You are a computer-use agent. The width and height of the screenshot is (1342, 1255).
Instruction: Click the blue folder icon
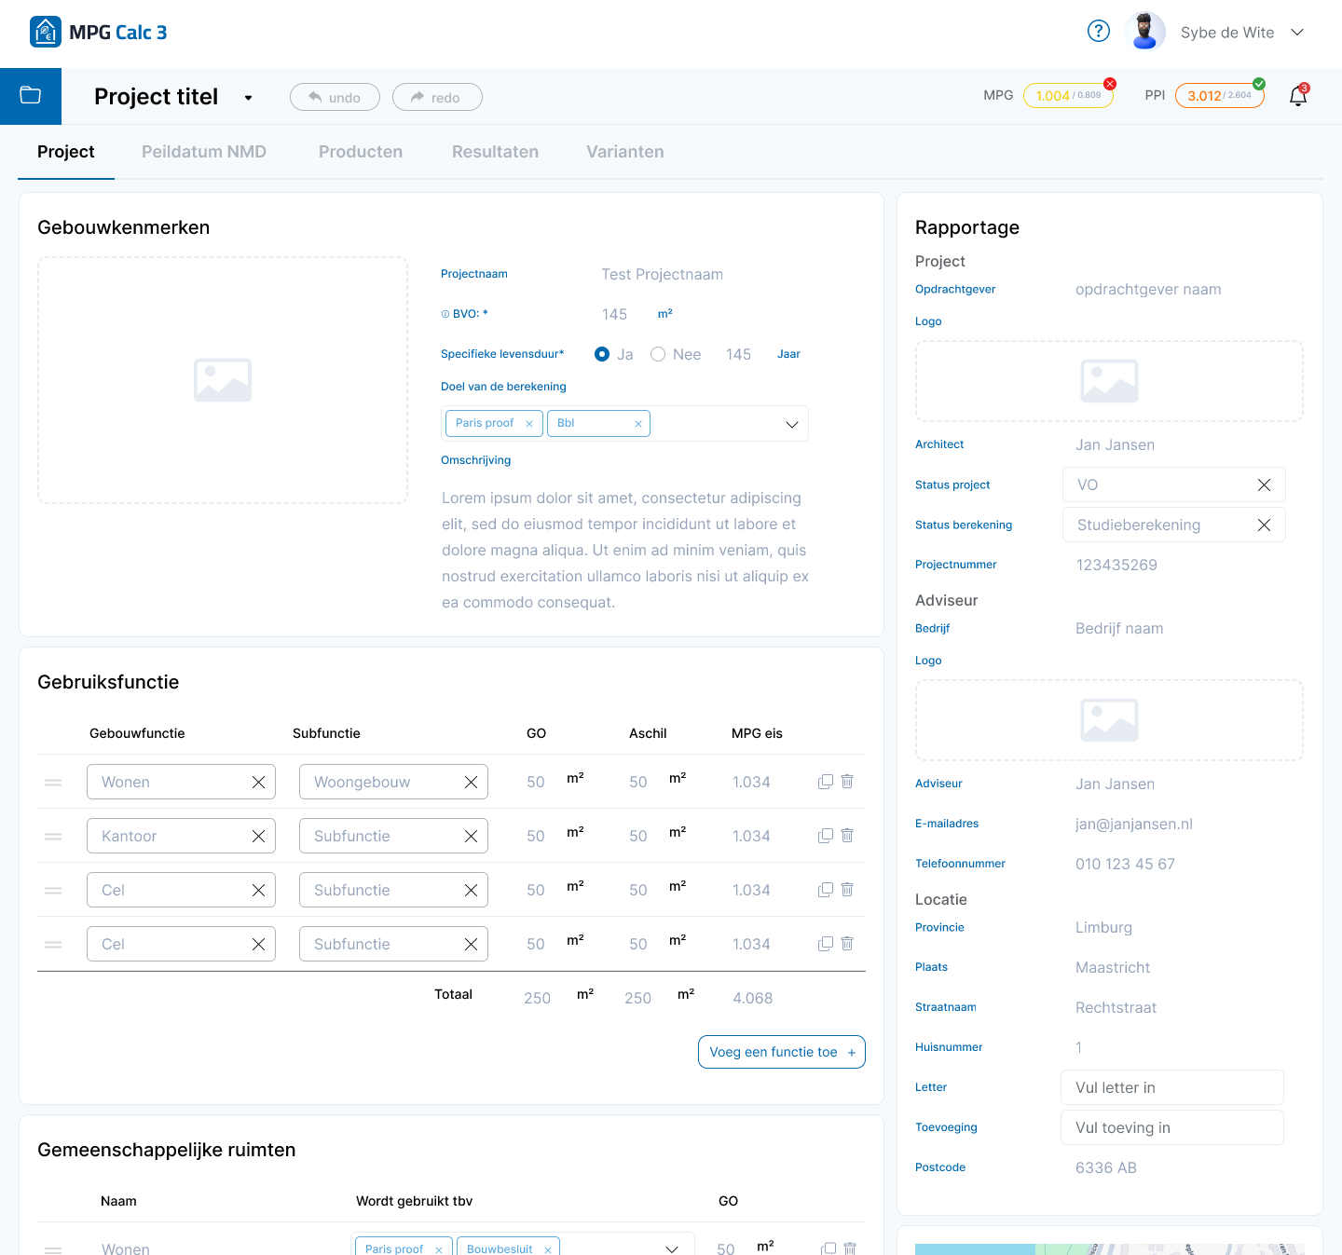click(31, 96)
